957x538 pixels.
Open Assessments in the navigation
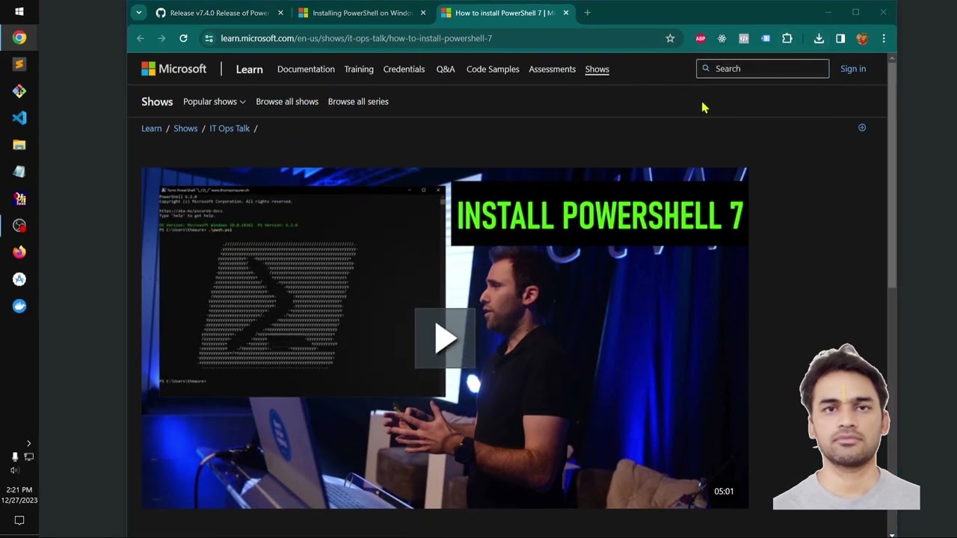coord(552,69)
